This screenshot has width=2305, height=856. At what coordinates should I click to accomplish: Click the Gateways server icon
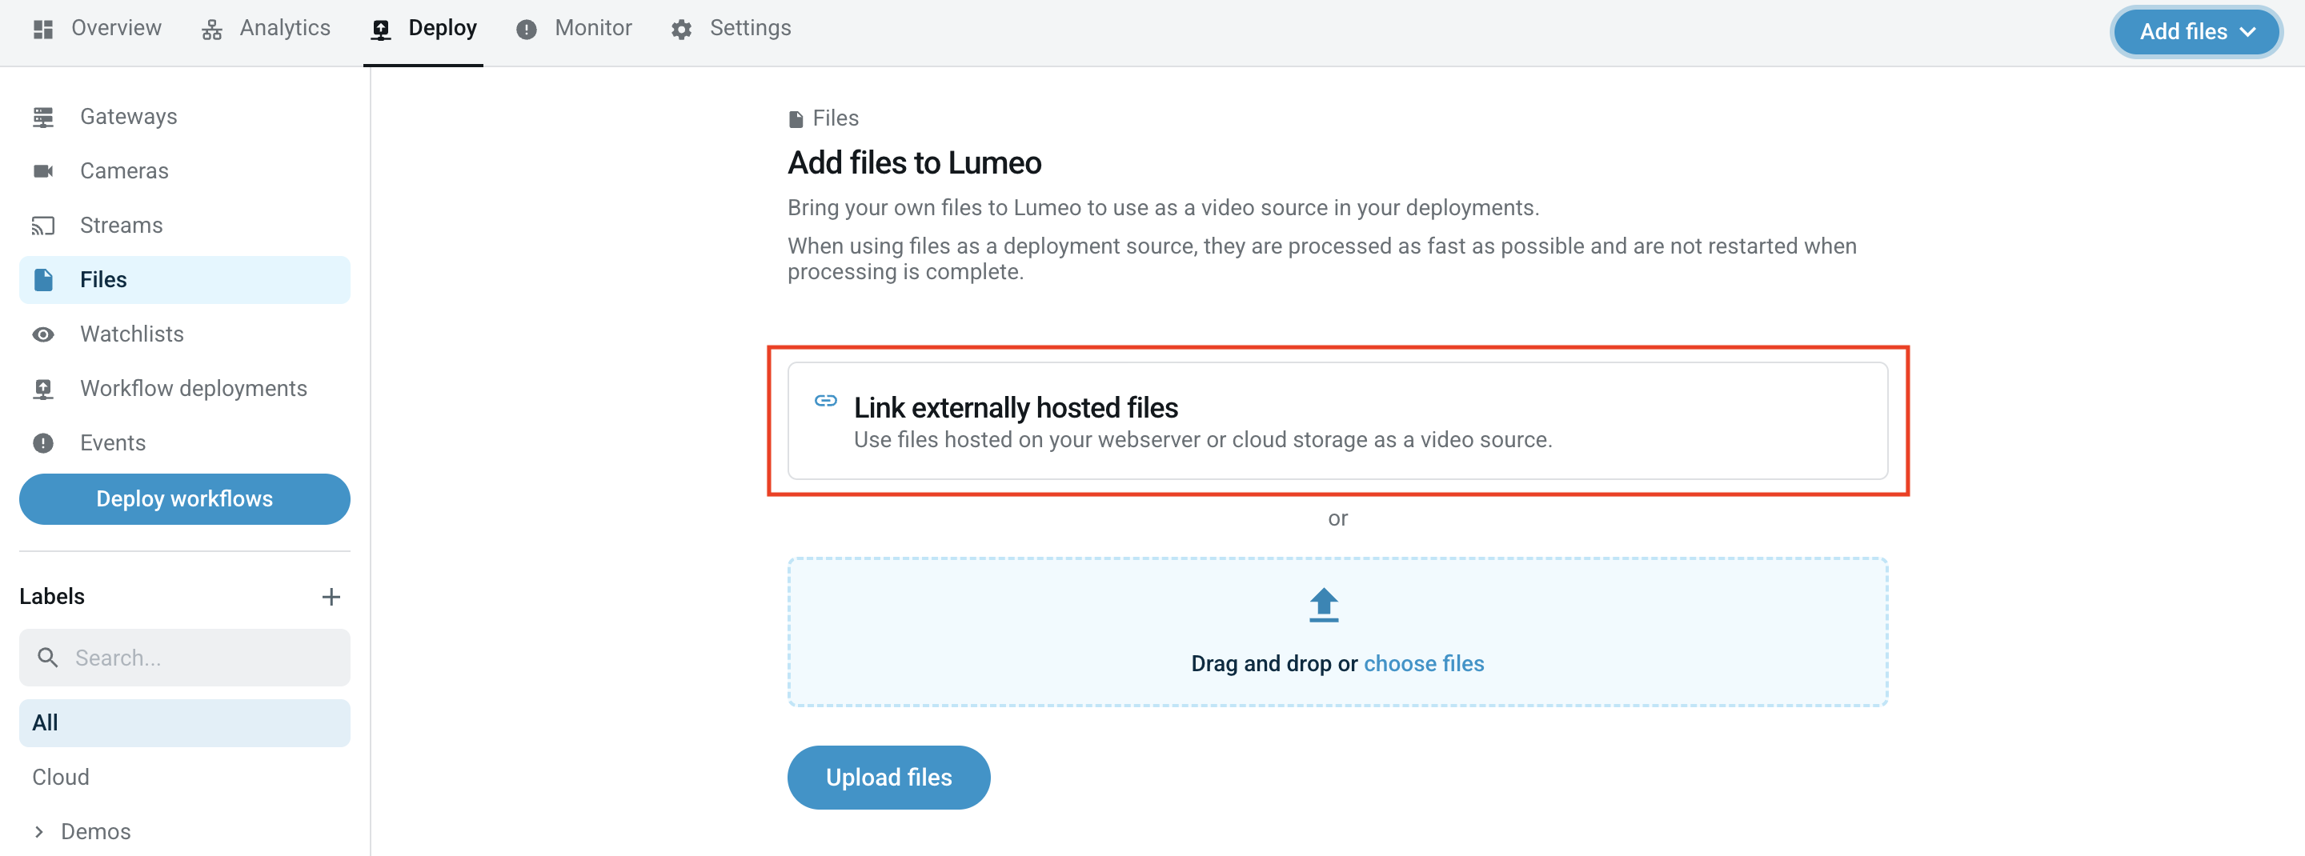coord(43,117)
